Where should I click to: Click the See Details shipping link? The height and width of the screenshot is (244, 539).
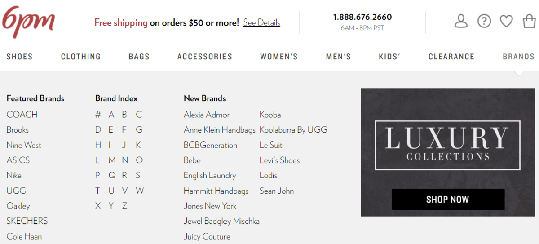coord(261,22)
